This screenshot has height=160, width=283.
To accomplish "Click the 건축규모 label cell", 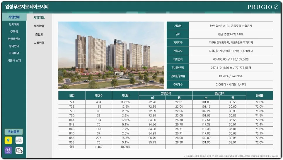I will (178, 51).
